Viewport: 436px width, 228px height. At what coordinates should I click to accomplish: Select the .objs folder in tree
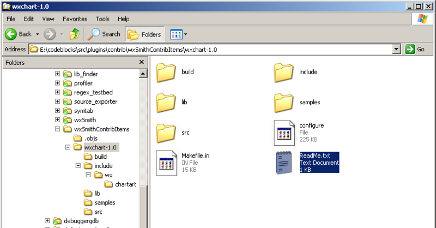point(91,139)
